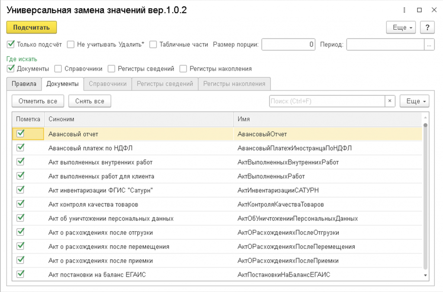Click the Размер порции input field
443x292 pixels.
tap(289, 45)
